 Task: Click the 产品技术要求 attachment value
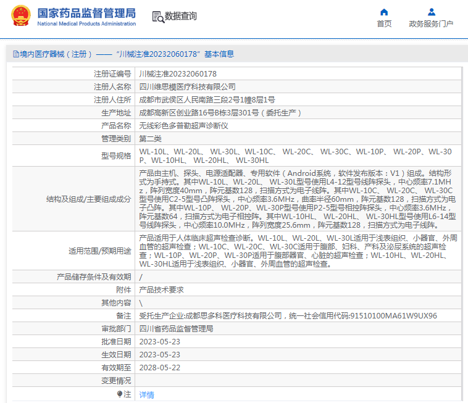[161, 289]
